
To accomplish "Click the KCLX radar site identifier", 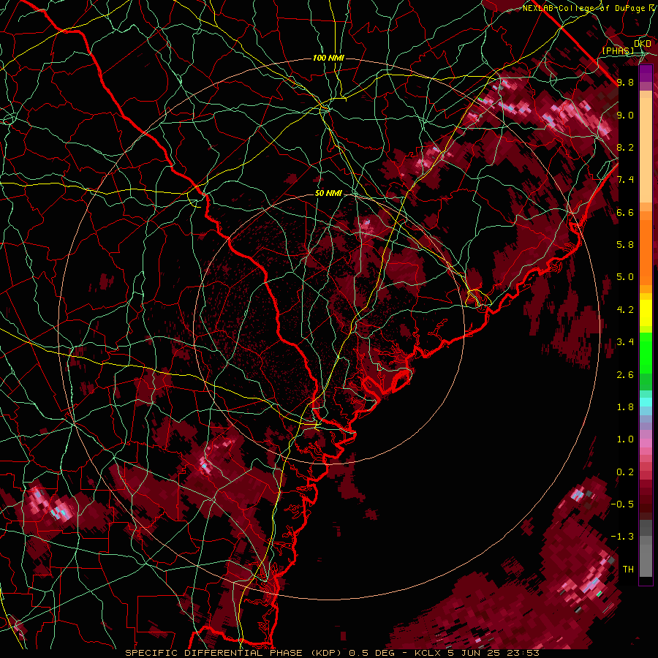I will tap(427, 653).
